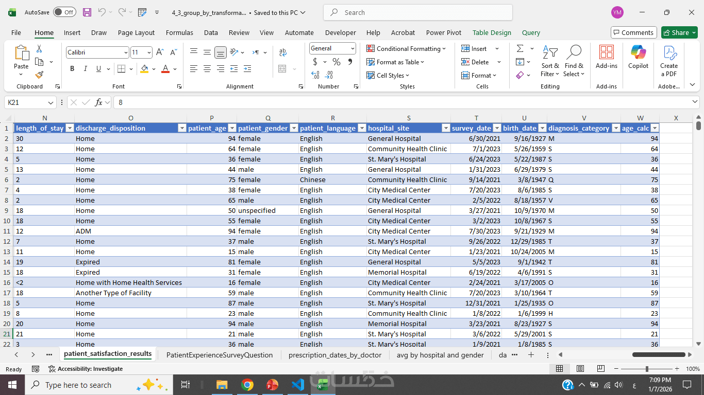
Task: Toggle Wrap Text in Alignment group
Action: coord(282,52)
